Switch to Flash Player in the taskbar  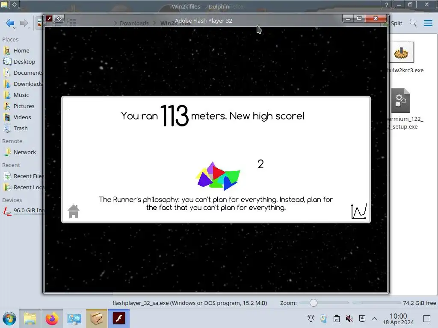point(119,319)
